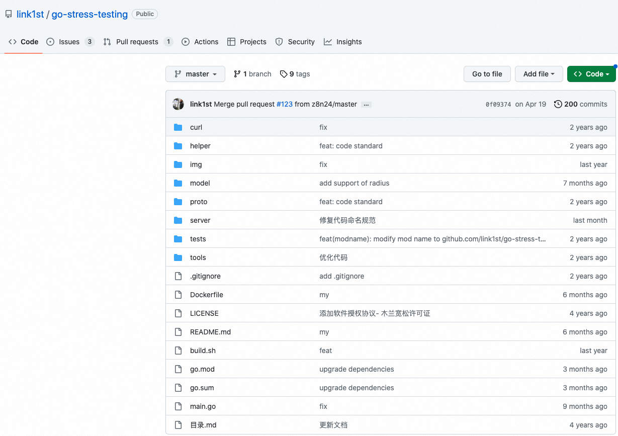The image size is (618, 436).
Task: Click the 'add .gitignore' commit message
Action: click(x=341, y=276)
